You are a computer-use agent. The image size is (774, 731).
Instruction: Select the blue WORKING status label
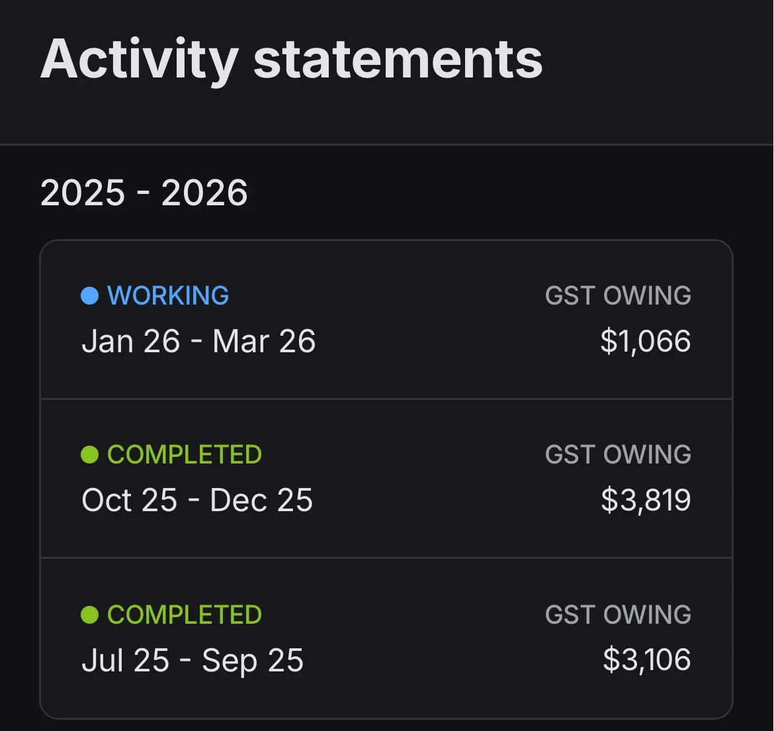tap(168, 295)
